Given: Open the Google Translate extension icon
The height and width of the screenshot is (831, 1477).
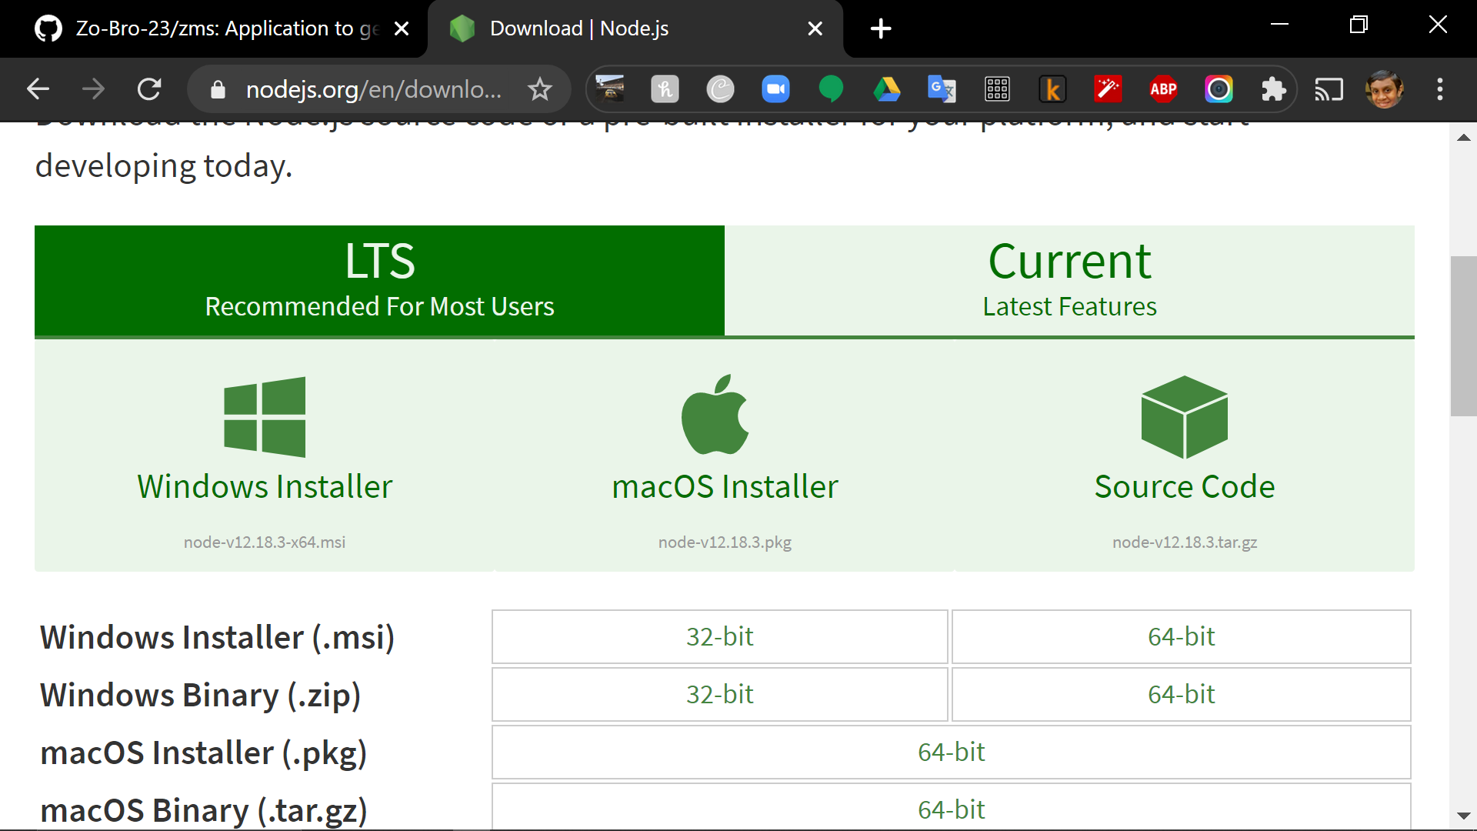Looking at the screenshot, I should pyautogui.click(x=942, y=89).
